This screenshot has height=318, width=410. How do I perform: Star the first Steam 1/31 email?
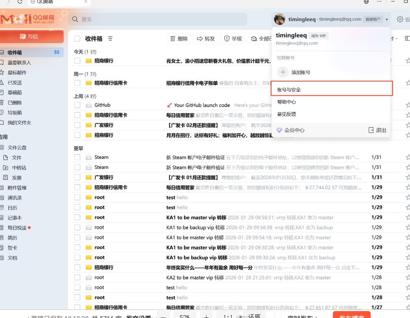pos(408,157)
